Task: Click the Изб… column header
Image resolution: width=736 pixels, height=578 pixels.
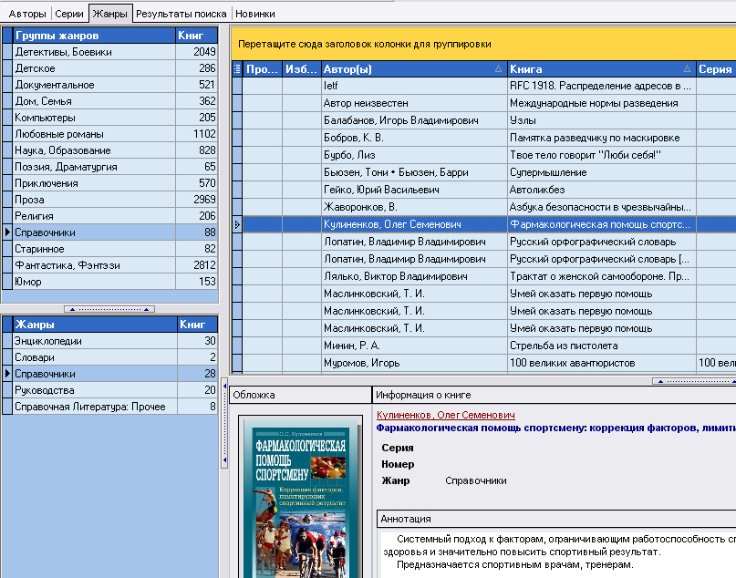Action: 301,69
